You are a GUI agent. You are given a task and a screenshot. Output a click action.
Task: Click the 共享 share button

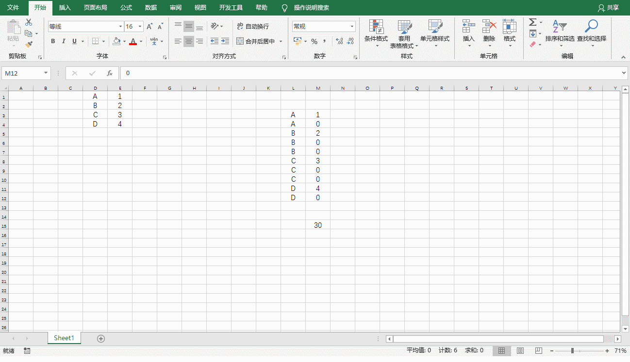click(x=609, y=8)
